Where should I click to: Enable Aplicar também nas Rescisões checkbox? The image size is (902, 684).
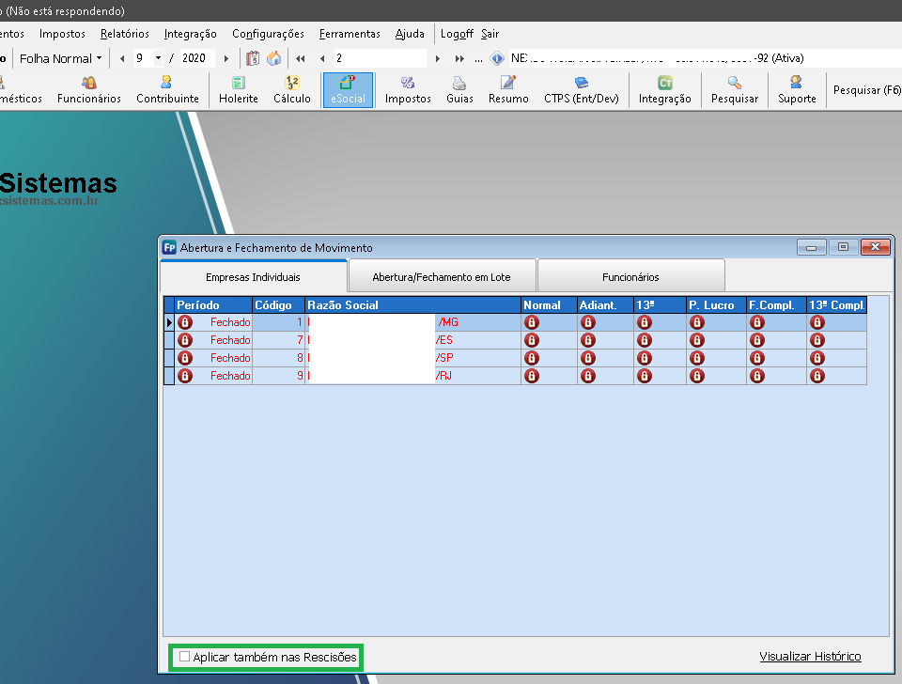pyautogui.click(x=185, y=657)
